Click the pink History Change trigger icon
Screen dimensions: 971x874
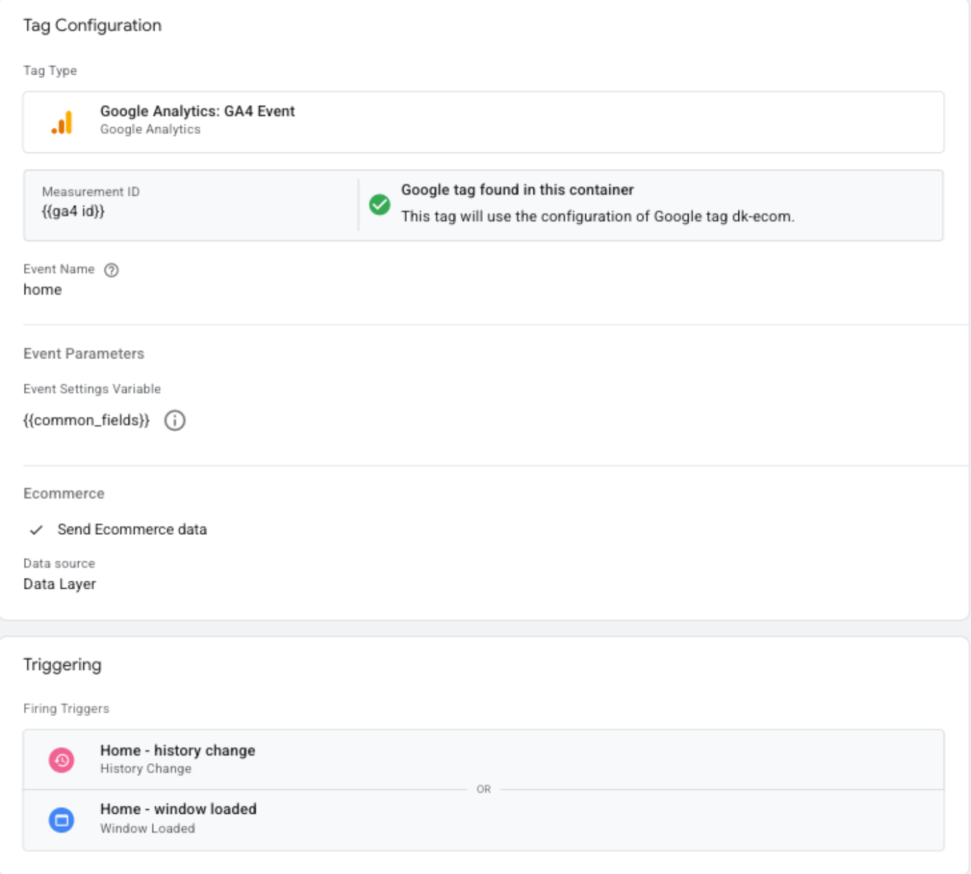tap(62, 760)
